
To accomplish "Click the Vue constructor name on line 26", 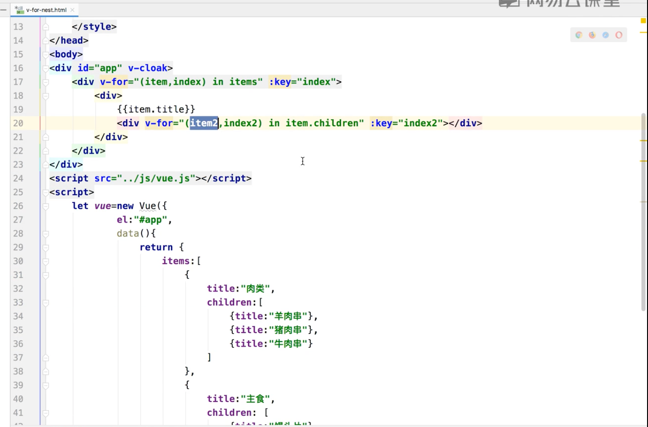I will (147, 206).
